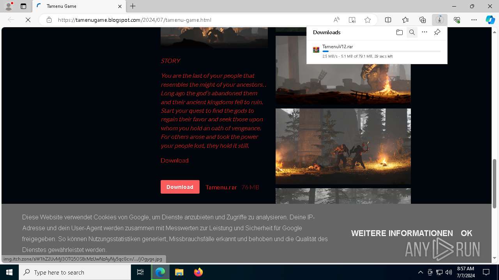Viewport: 499px width, 280px height.
Task: Click TamenuV12.rar download entry
Action: tap(377, 51)
